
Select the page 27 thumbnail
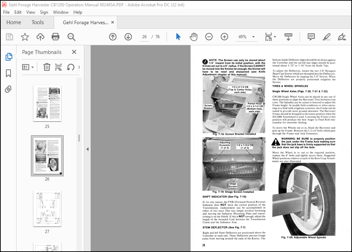click(x=47, y=208)
